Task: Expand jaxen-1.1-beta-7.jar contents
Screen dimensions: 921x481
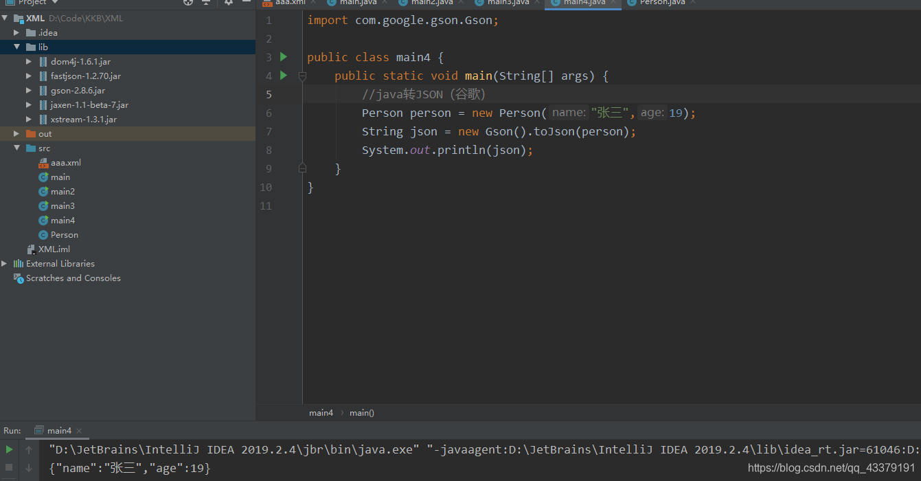Action: [x=29, y=105]
